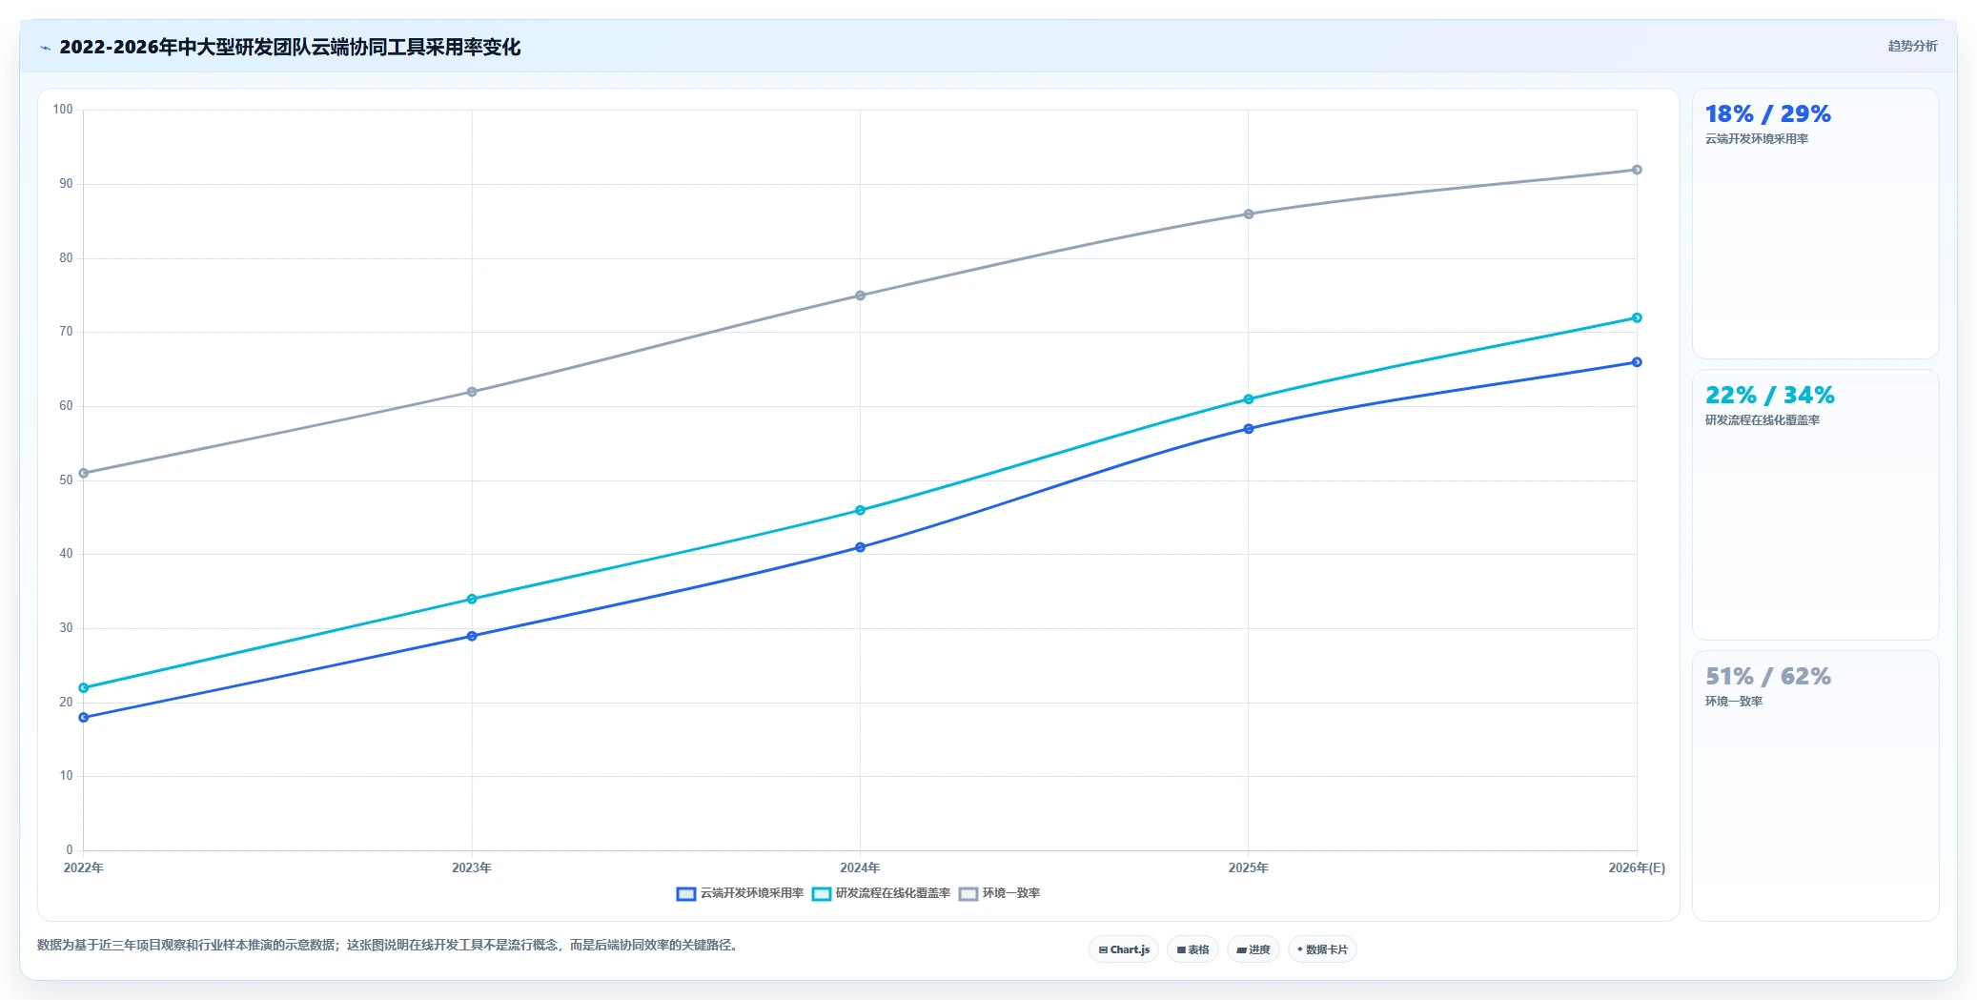Click the y-axis label 80
Image resolution: width=1977 pixels, height=1000 pixels.
coord(66,258)
